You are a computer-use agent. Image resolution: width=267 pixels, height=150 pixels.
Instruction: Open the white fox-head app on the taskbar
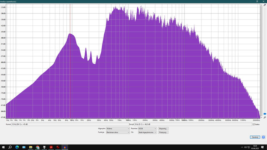pos(44,147)
